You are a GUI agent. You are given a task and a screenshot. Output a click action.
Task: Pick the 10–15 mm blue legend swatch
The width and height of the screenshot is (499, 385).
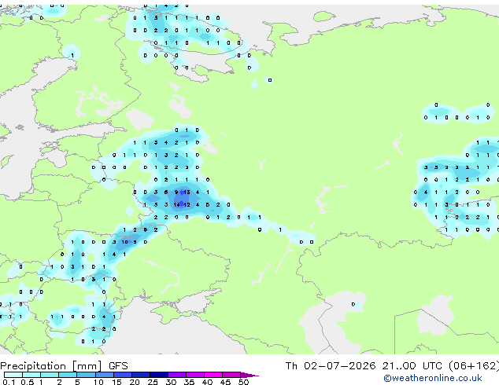105,375
